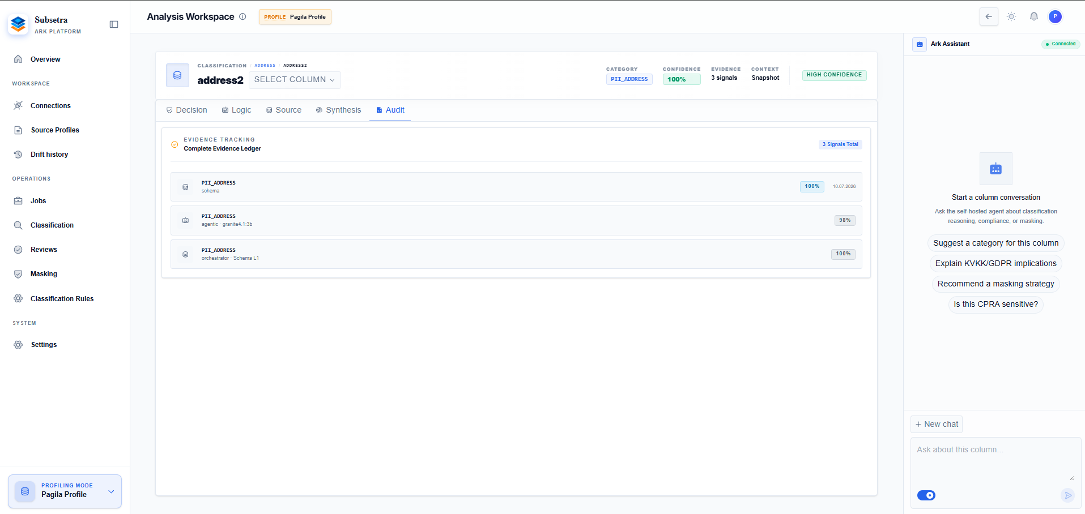Choose Is this CPRA sensitive? suggestion

(x=996, y=304)
